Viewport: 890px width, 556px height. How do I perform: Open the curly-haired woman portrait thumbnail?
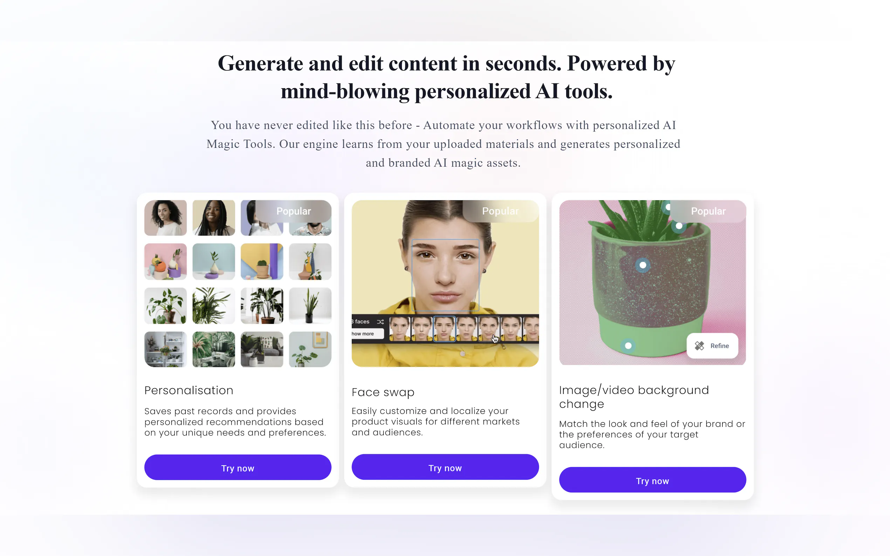(x=165, y=218)
